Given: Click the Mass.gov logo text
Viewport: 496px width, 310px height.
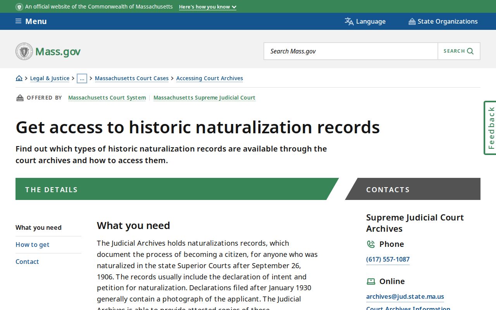Looking at the screenshot, I should [x=58, y=52].
